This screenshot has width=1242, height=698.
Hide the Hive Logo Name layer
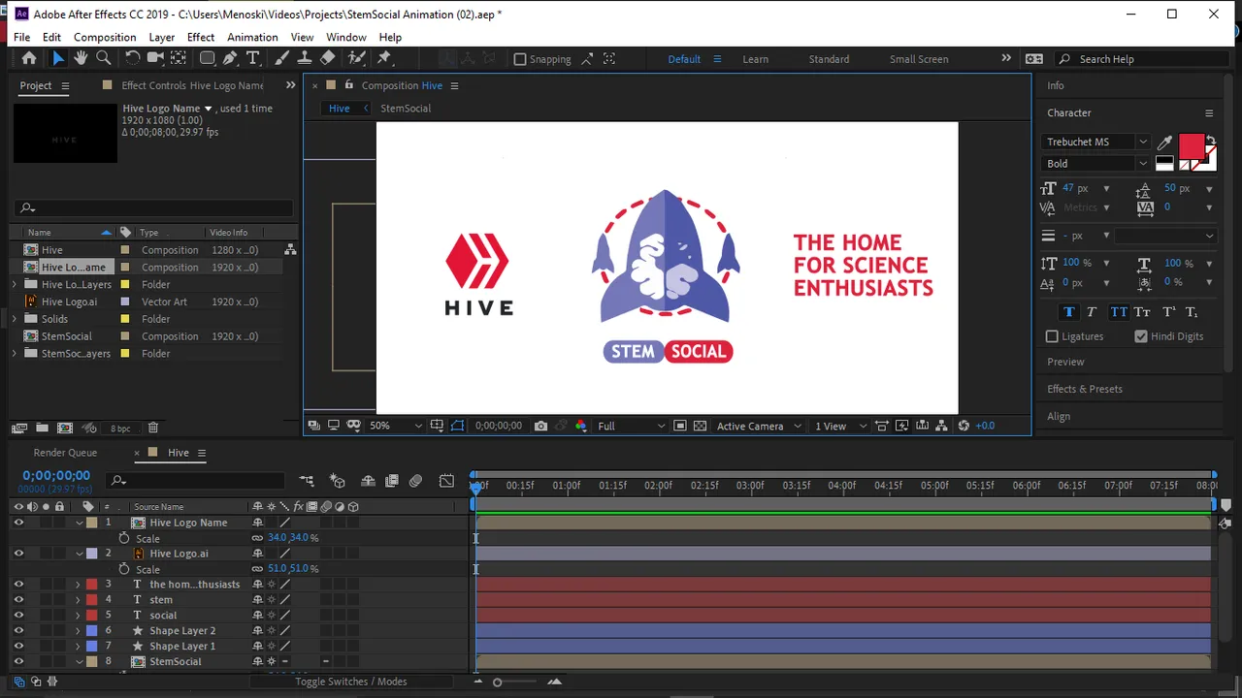17,523
